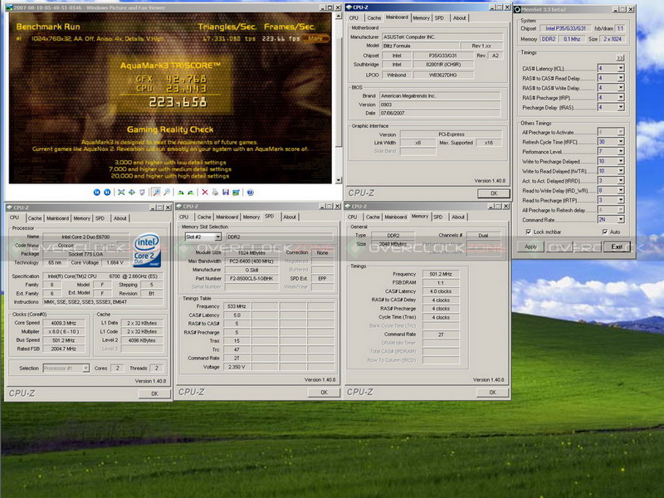Open SPD tab in ASUSTeK CPU-Z window

439,17
